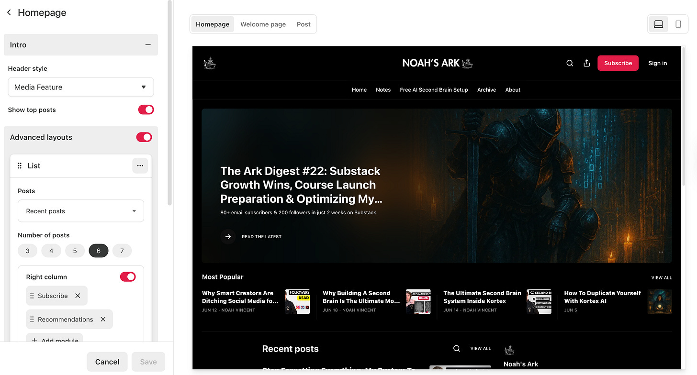The image size is (697, 375).
Task: Click VIEW ALL beside Recent posts
Action: click(x=481, y=349)
